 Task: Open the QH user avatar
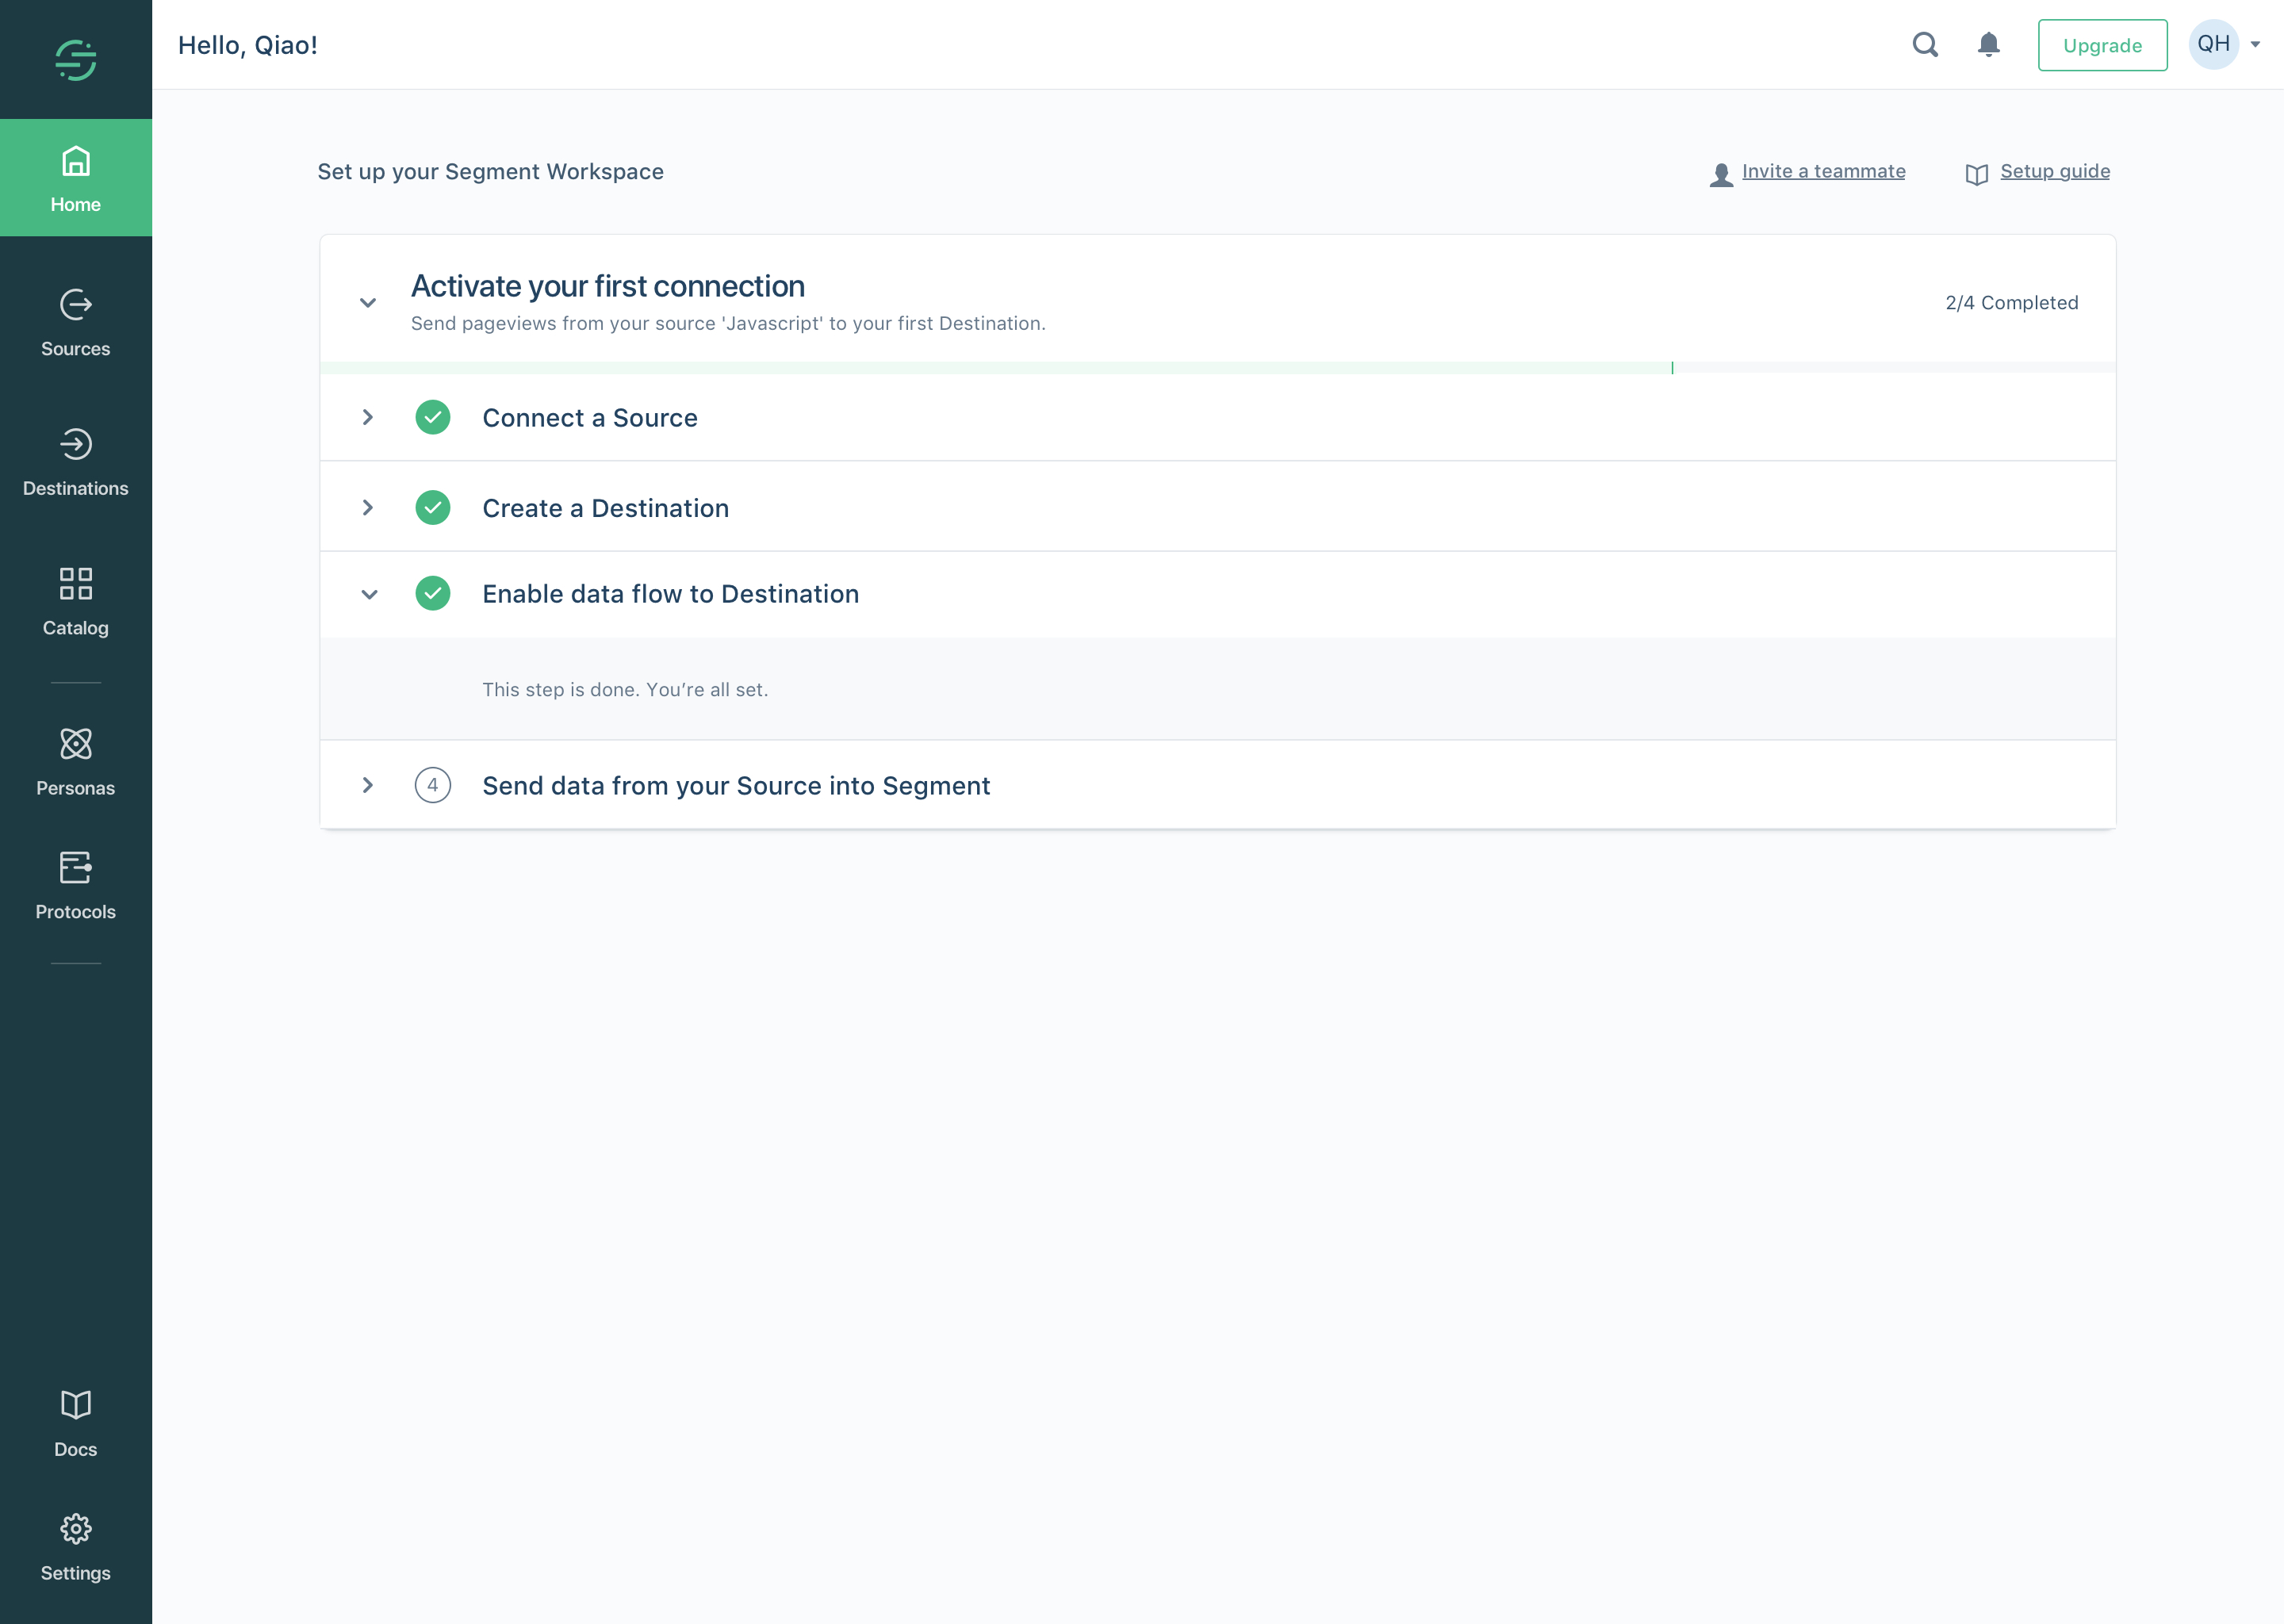click(x=2213, y=44)
